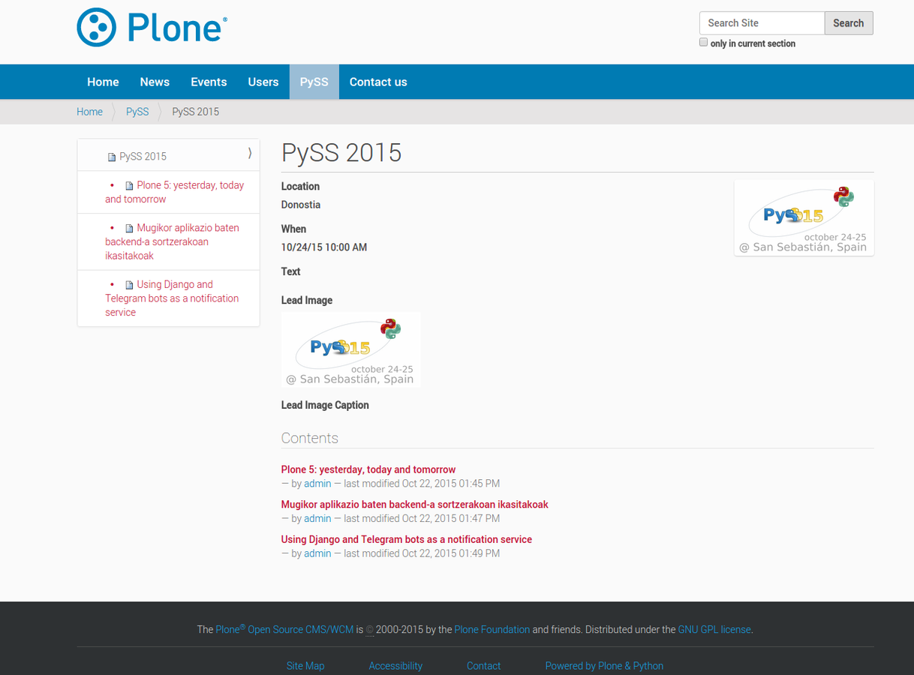Open 'Plone 5: yesterday, today and tomorrow' contents link

tap(368, 469)
